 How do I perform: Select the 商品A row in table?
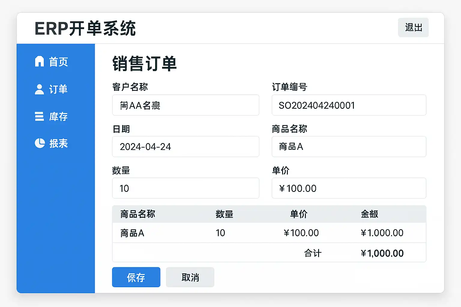pyautogui.click(x=269, y=233)
